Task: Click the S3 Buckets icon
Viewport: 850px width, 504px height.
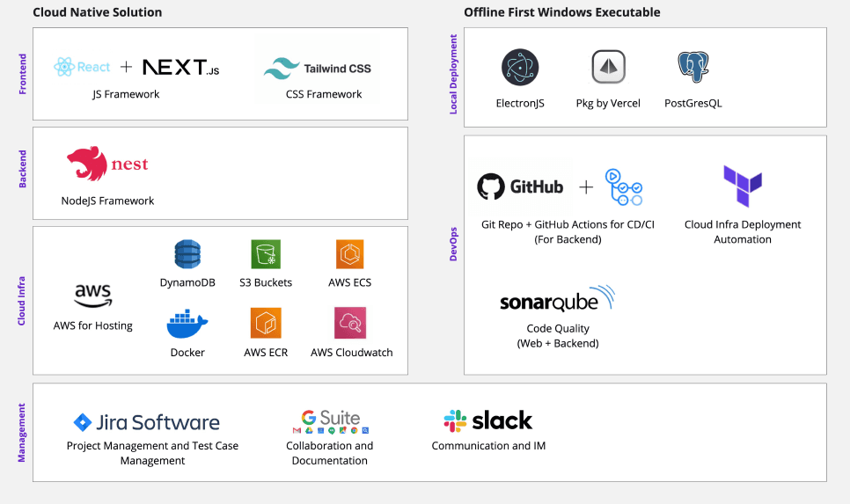Action: click(265, 254)
